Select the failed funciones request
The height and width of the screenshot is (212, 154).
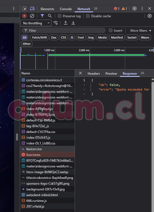pos(47,155)
